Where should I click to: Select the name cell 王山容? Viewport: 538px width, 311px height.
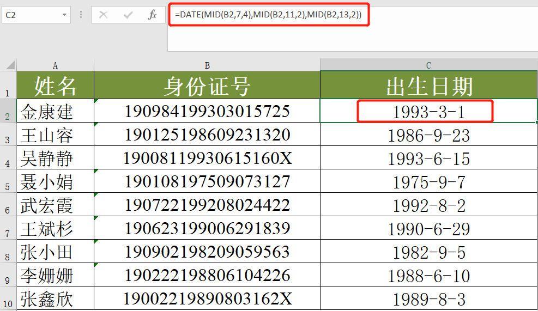tap(55, 134)
